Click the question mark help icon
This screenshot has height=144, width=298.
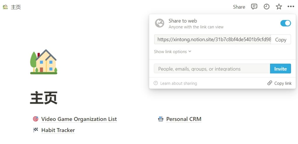pos(156,83)
